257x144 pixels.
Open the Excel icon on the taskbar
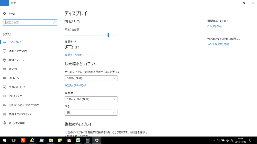(78, 140)
